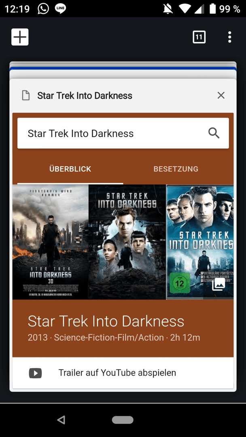This screenshot has width=246, height=437.
Task: Switch to the ÜBERBLICK tab
Action: (x=70, y=169)
